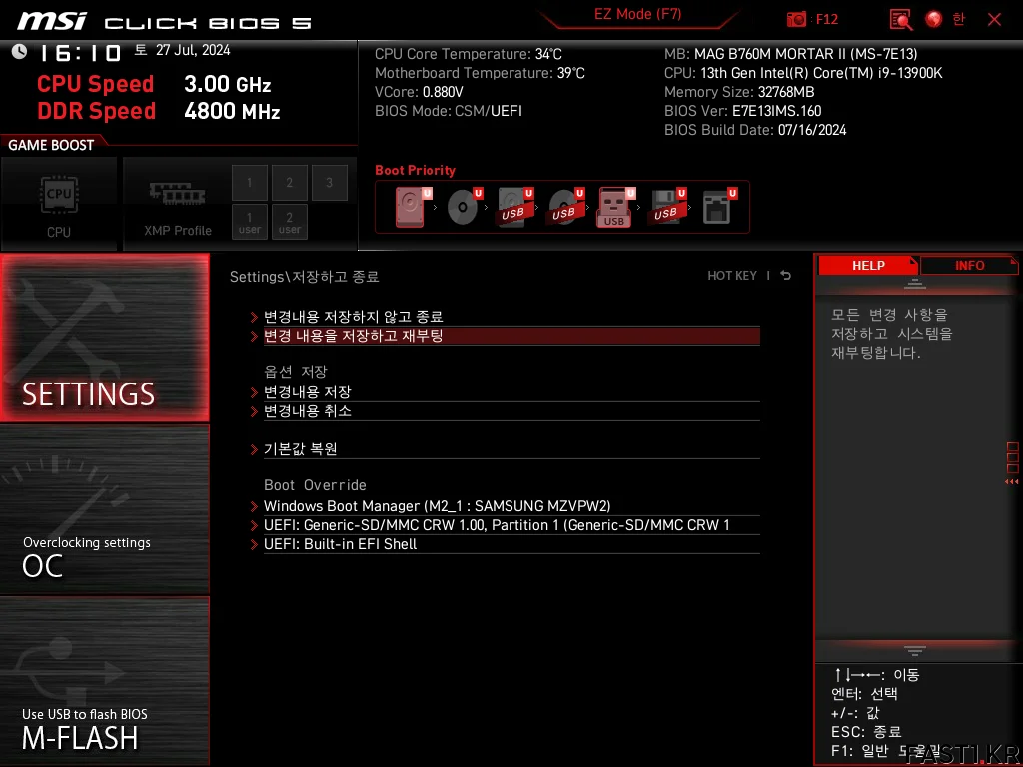Select 변경내용 저장 option
This screenshot has width=1023, height=767.
click(x=511, y=392)
